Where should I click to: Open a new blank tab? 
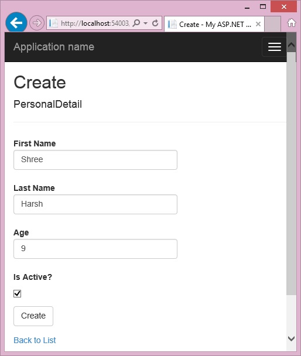point(272,23)
